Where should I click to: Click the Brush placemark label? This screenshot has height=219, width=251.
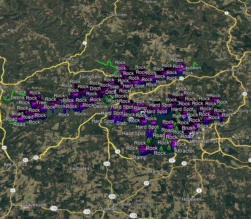click(188, 128)
